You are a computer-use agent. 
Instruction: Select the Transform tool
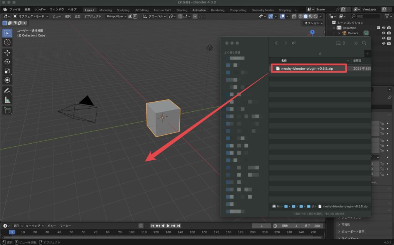[x=7, y=80]
